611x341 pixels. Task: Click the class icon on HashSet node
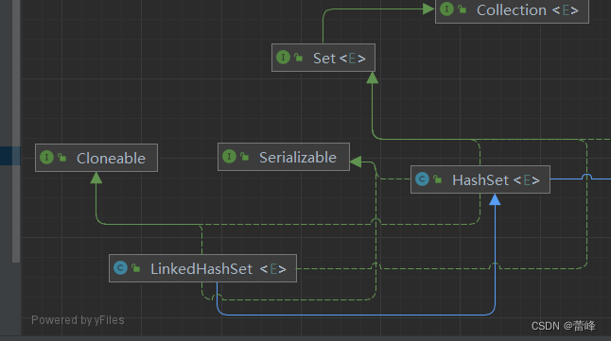[422, 179]
